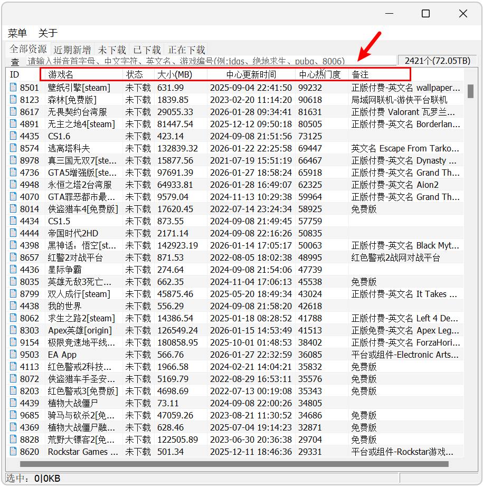Select game name 红警2对战平台
This screenshot has height=487, width=483.
[x=75, y=257]
